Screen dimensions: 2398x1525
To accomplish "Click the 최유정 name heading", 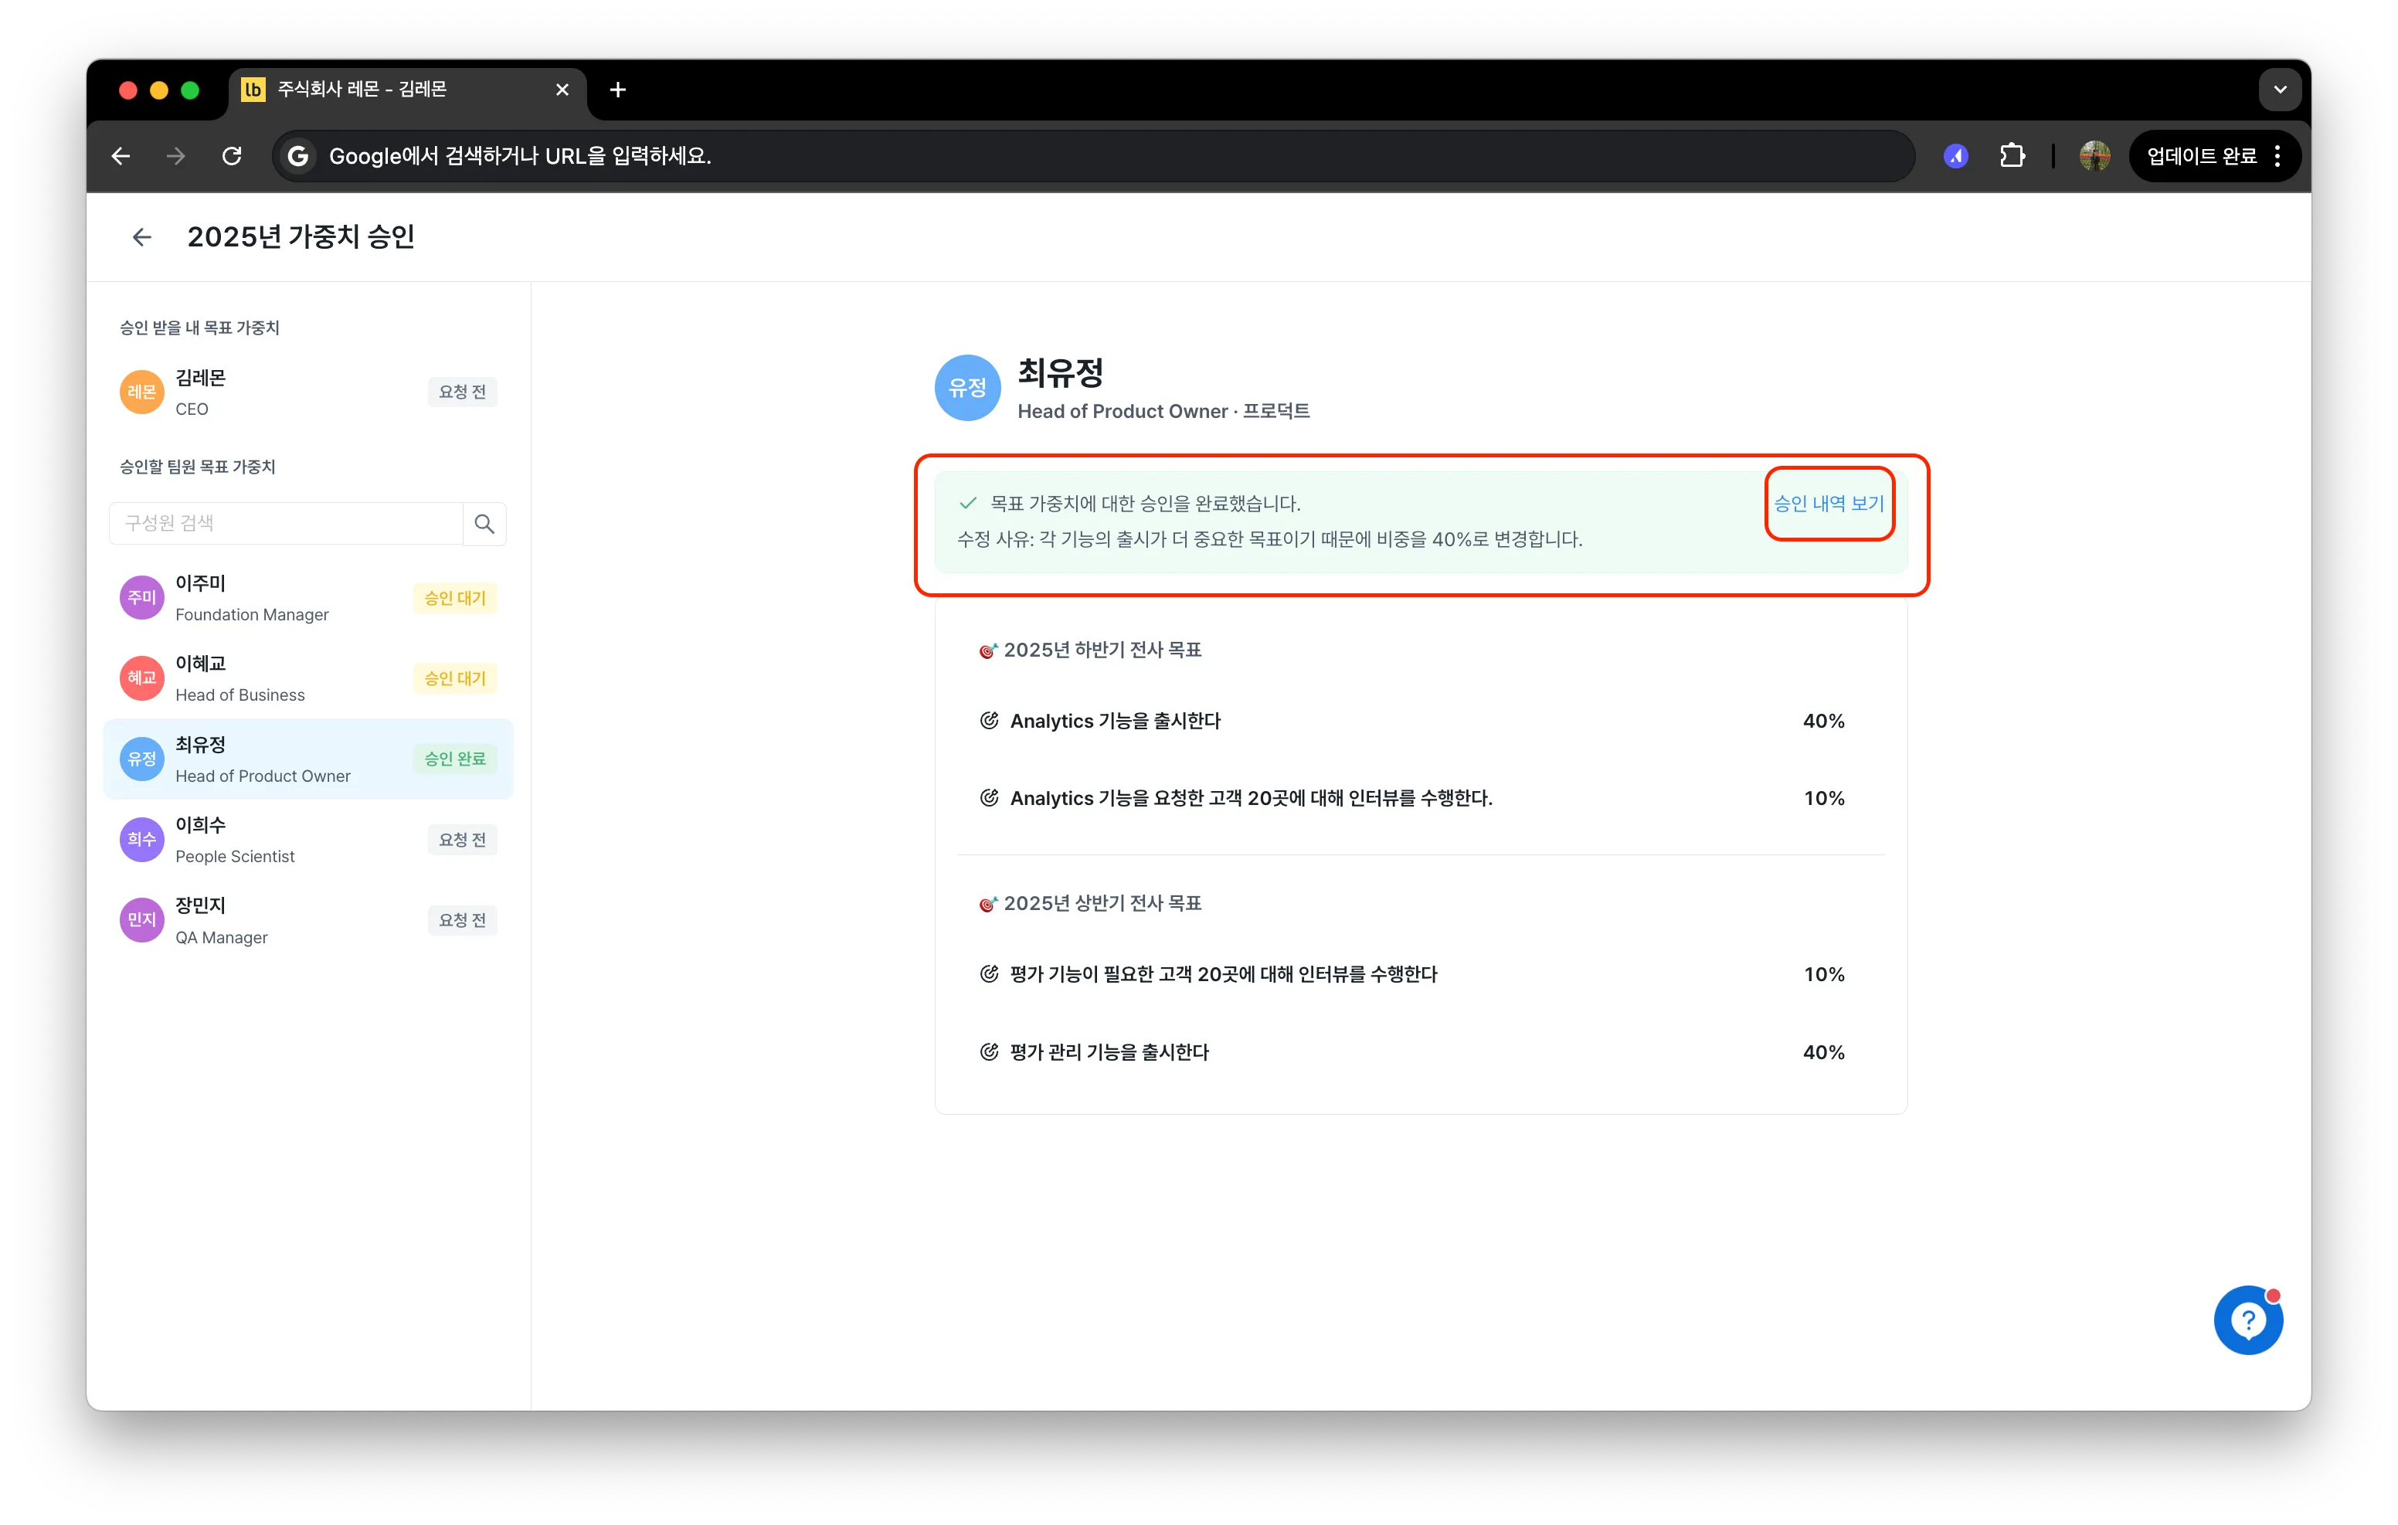I will [1061, 374].
